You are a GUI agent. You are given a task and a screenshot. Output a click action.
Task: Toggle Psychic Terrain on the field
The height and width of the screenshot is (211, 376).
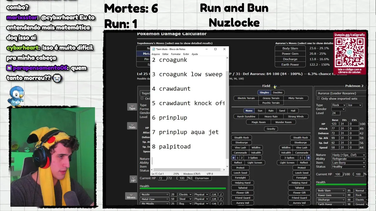271,103
